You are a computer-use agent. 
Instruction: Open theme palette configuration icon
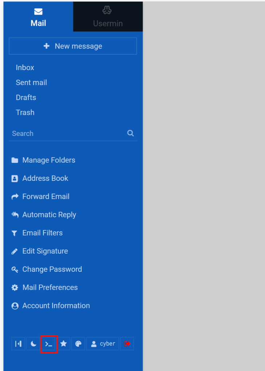tap(78, 344)
